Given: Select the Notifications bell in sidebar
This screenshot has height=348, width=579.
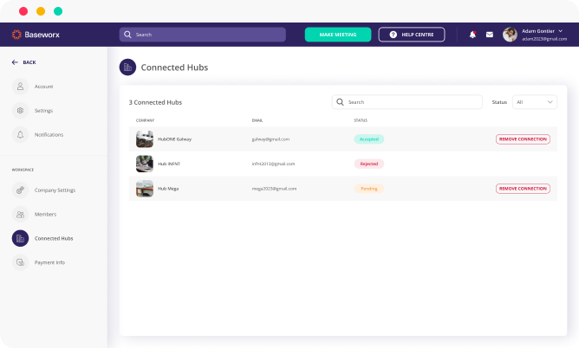Looking at the screenshot, I should click(20, 135).
